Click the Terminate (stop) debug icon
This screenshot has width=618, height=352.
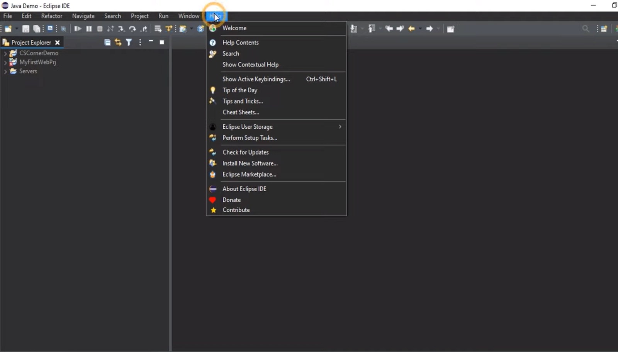(100, 29)
